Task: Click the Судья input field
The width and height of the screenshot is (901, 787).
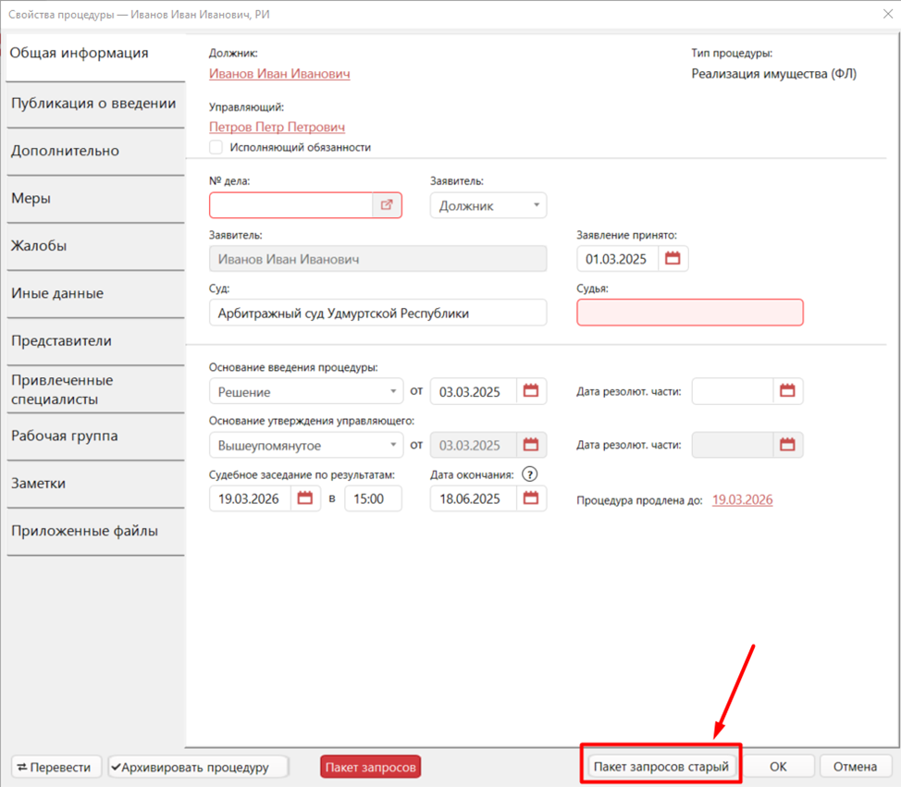Action: tap(689, 313)
